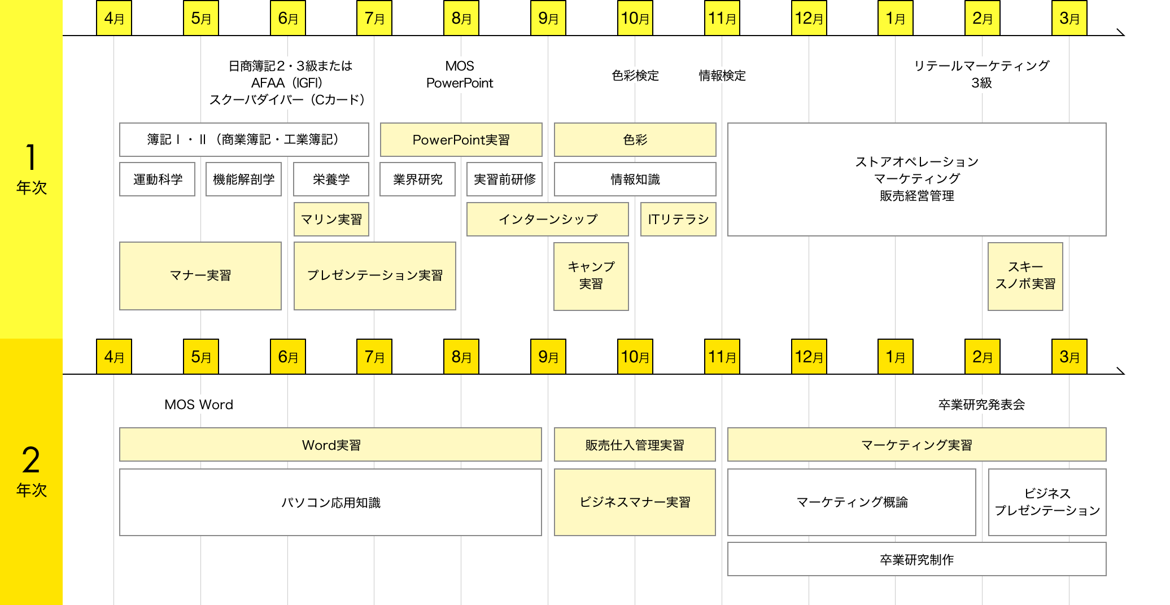The width and height of the screenshot is (1170, 605).
Task: Click the ストアオペレーション マーケティング box
Action: [917, 179]
